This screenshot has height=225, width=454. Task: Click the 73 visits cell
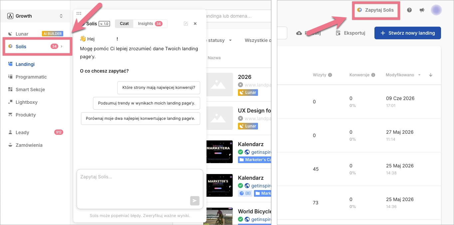tap(316, 203)
